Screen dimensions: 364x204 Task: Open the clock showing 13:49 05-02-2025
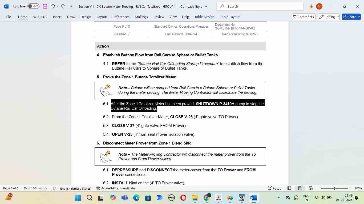pos(344,198)
